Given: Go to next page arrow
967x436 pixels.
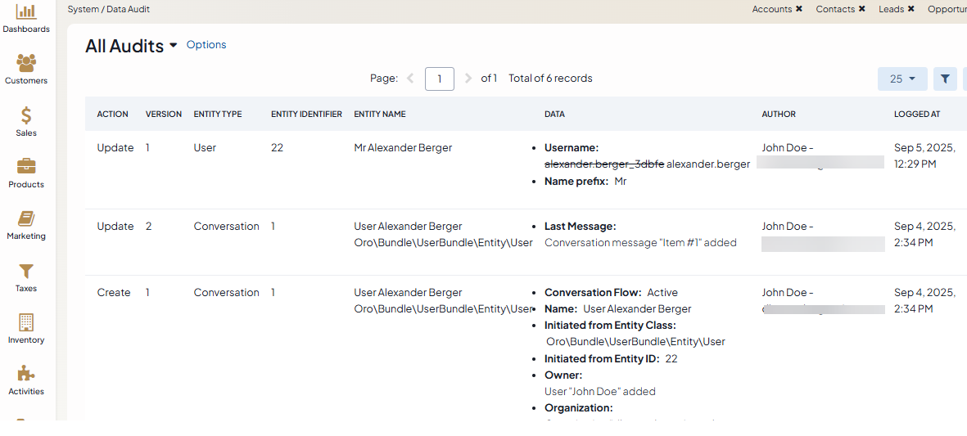Looking at the screenshot, I should tap(468, 79).
